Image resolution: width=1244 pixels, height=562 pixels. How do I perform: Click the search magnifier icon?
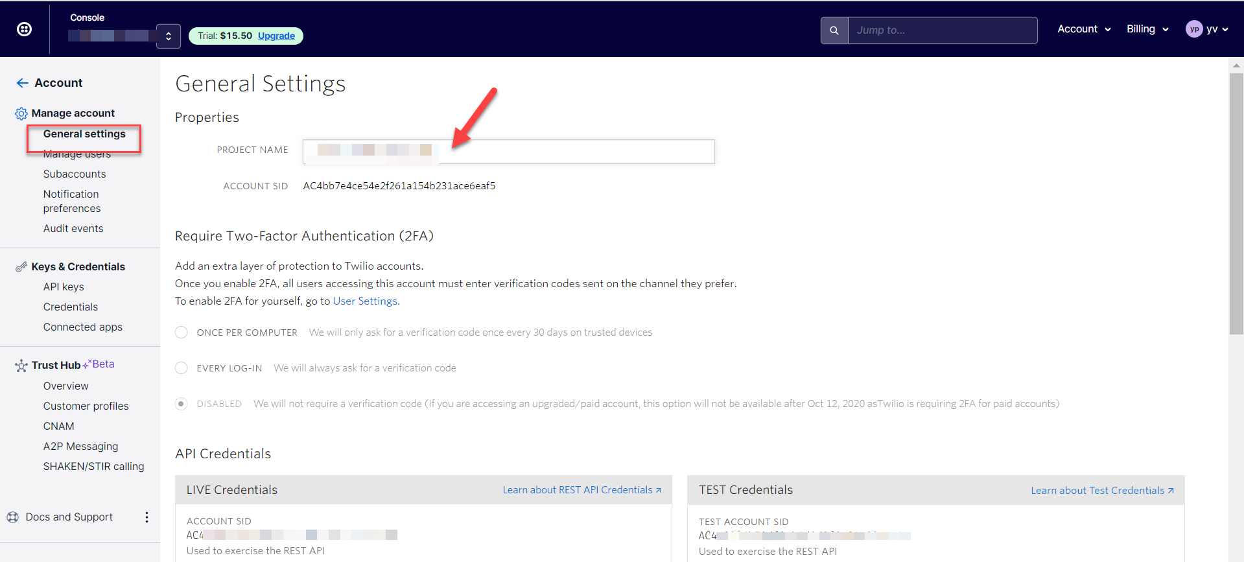(834, 30)
